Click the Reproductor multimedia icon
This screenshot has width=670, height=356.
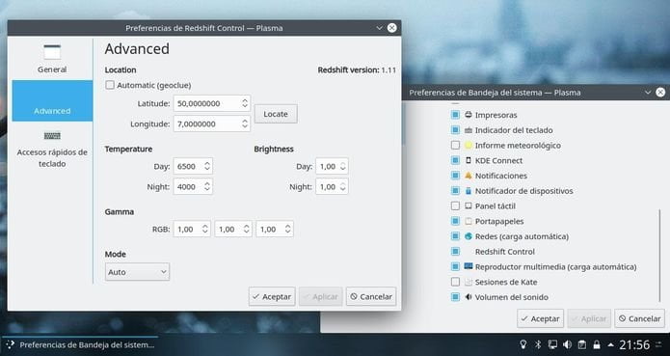coord(469,266)
